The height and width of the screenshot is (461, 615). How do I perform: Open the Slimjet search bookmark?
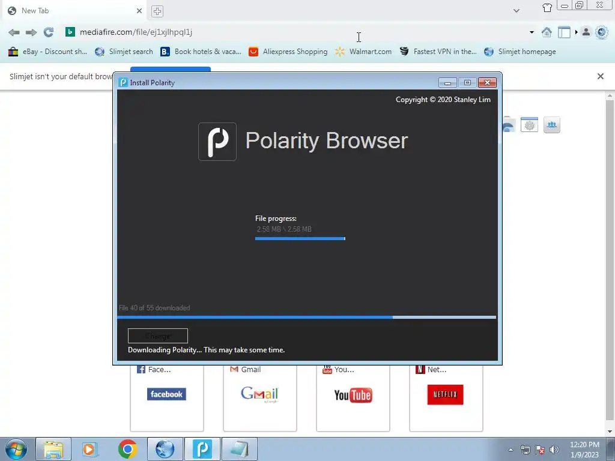click(x=124, y=52)
